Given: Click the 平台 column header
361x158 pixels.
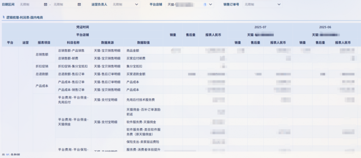Looking at the screenshot, I should tap(10, 43).
